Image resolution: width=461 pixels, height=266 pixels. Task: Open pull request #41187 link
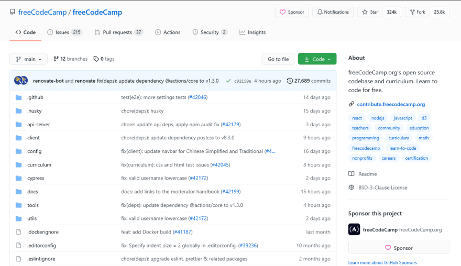(x=183, y=232)
